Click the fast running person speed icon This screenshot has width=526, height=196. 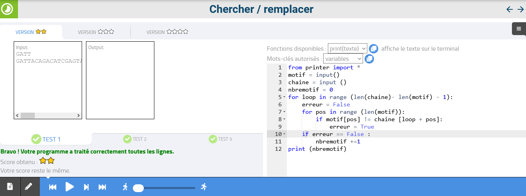point(204,187)
